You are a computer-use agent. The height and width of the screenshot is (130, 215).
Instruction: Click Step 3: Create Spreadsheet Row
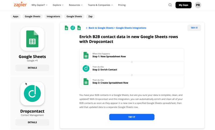(110, 83)
